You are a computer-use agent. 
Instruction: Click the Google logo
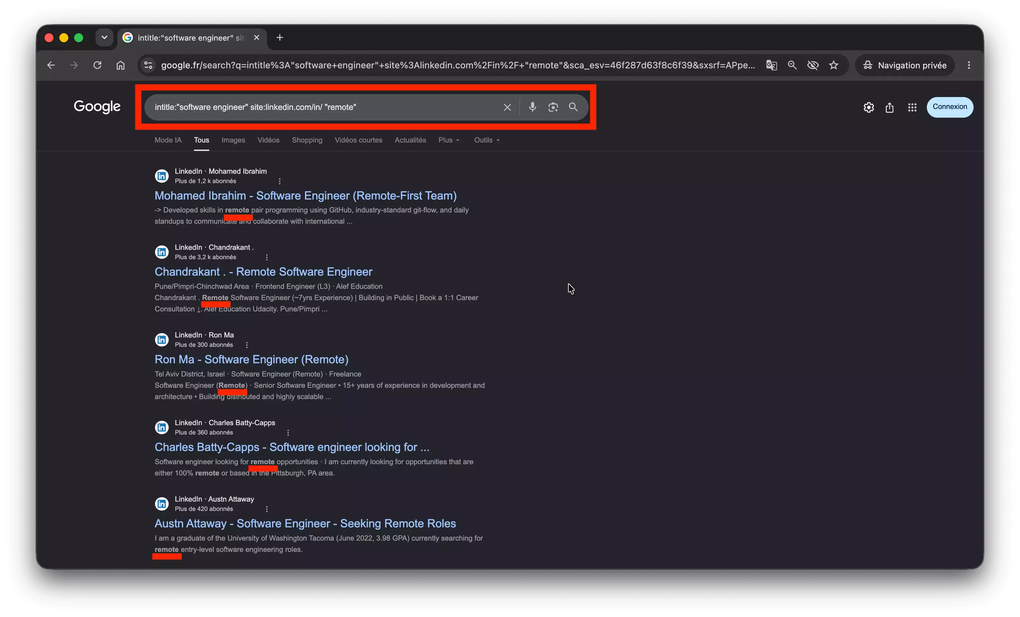[x=97, y=107]
